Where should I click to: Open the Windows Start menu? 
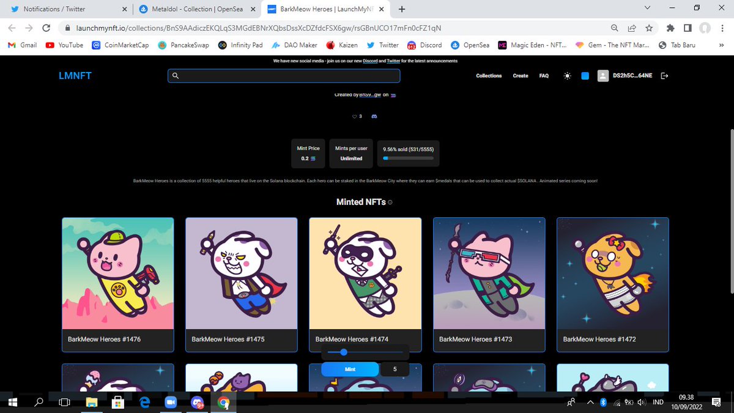coord(12,402)
